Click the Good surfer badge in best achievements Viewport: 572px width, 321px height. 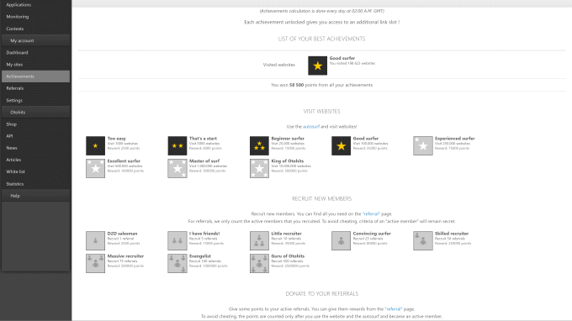pos(317,66)
